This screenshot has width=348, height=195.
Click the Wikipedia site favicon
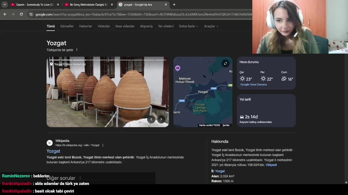tap(49, 143)
